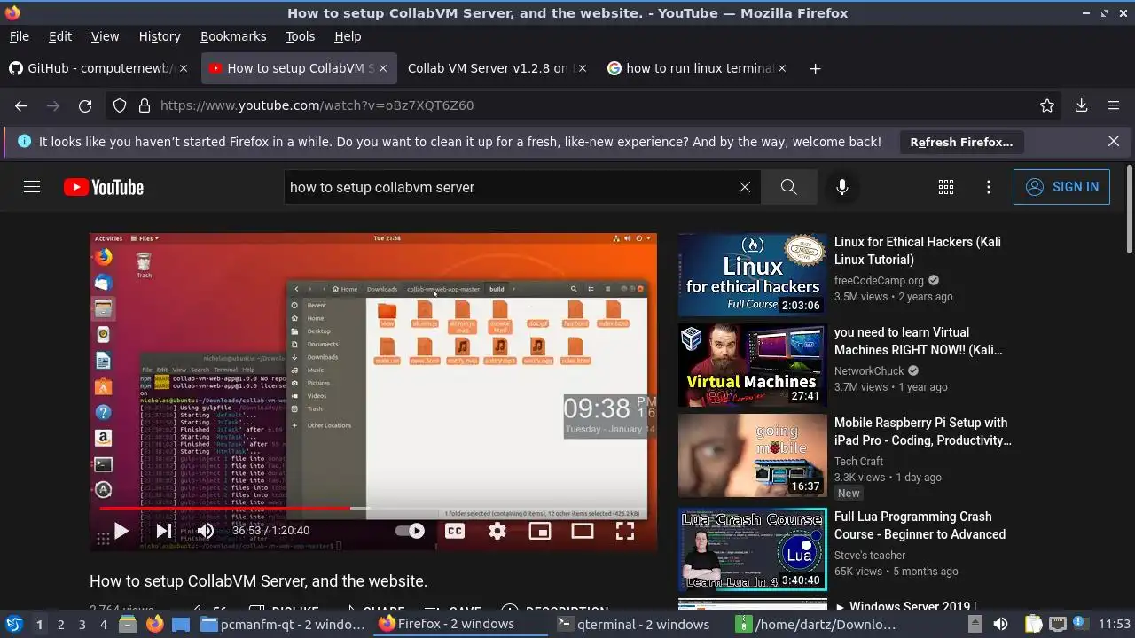Go to the YouTube home logo
The image size is (1135, 638).
[x=104, y=187]
